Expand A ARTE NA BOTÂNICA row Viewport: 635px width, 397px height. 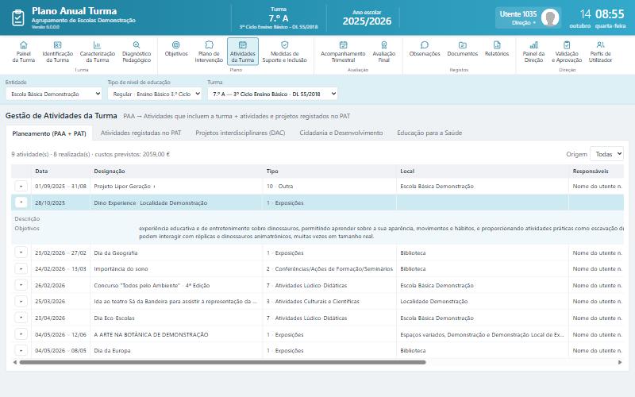pyautogui.click(x=21, y=334)
